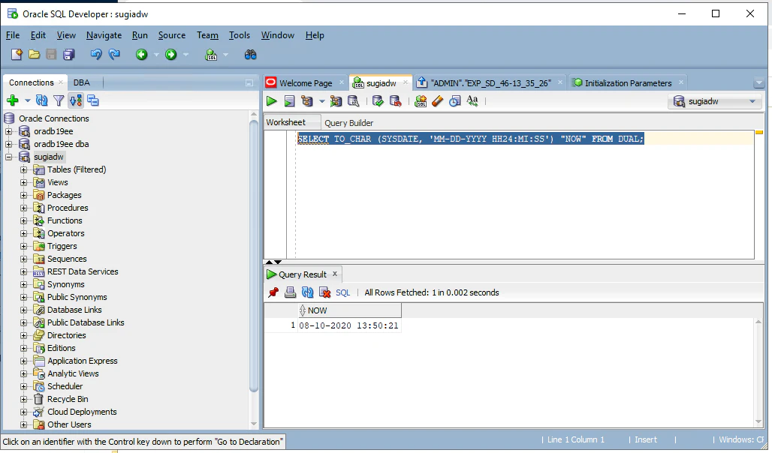Image resolution: width=772 pixels, height=453 pixels.
Task: Click the delete row red X icon
Action: (325, 292)
